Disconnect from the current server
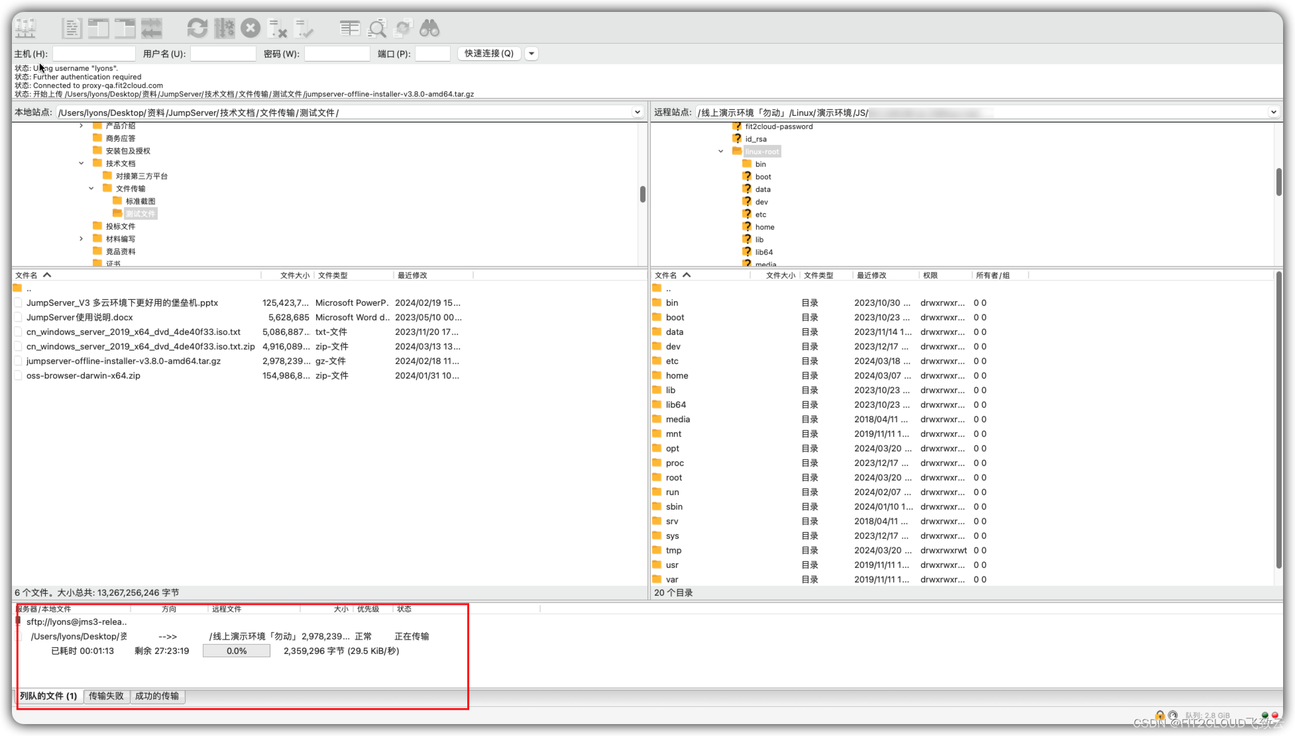1295x736 pixels. [277, 28]
